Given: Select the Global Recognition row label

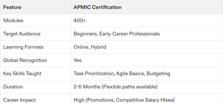Looking at the screenshot, I should click(x=25, y=60).
